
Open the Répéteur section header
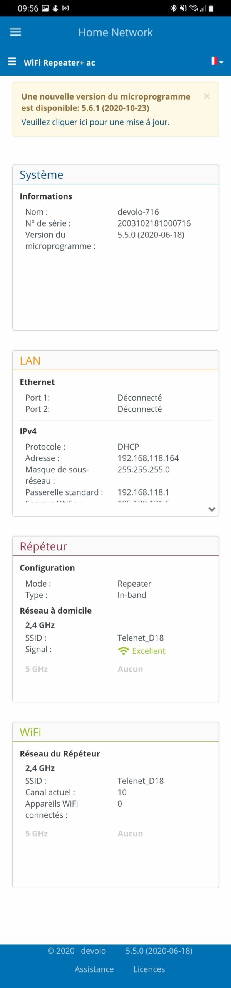coord(44,546)
